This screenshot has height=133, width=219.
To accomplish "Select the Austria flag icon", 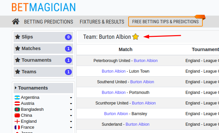I will 17,103.
